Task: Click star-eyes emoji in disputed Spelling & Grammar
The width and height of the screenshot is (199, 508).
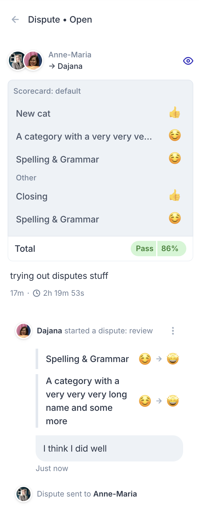Action: [x=173, y=359]
